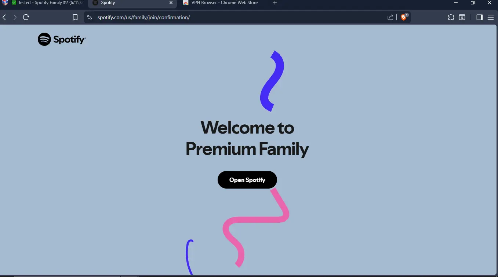This screenshot has width=498, height=277.
Task: Restore down the browser window
Action: point(473,3)
